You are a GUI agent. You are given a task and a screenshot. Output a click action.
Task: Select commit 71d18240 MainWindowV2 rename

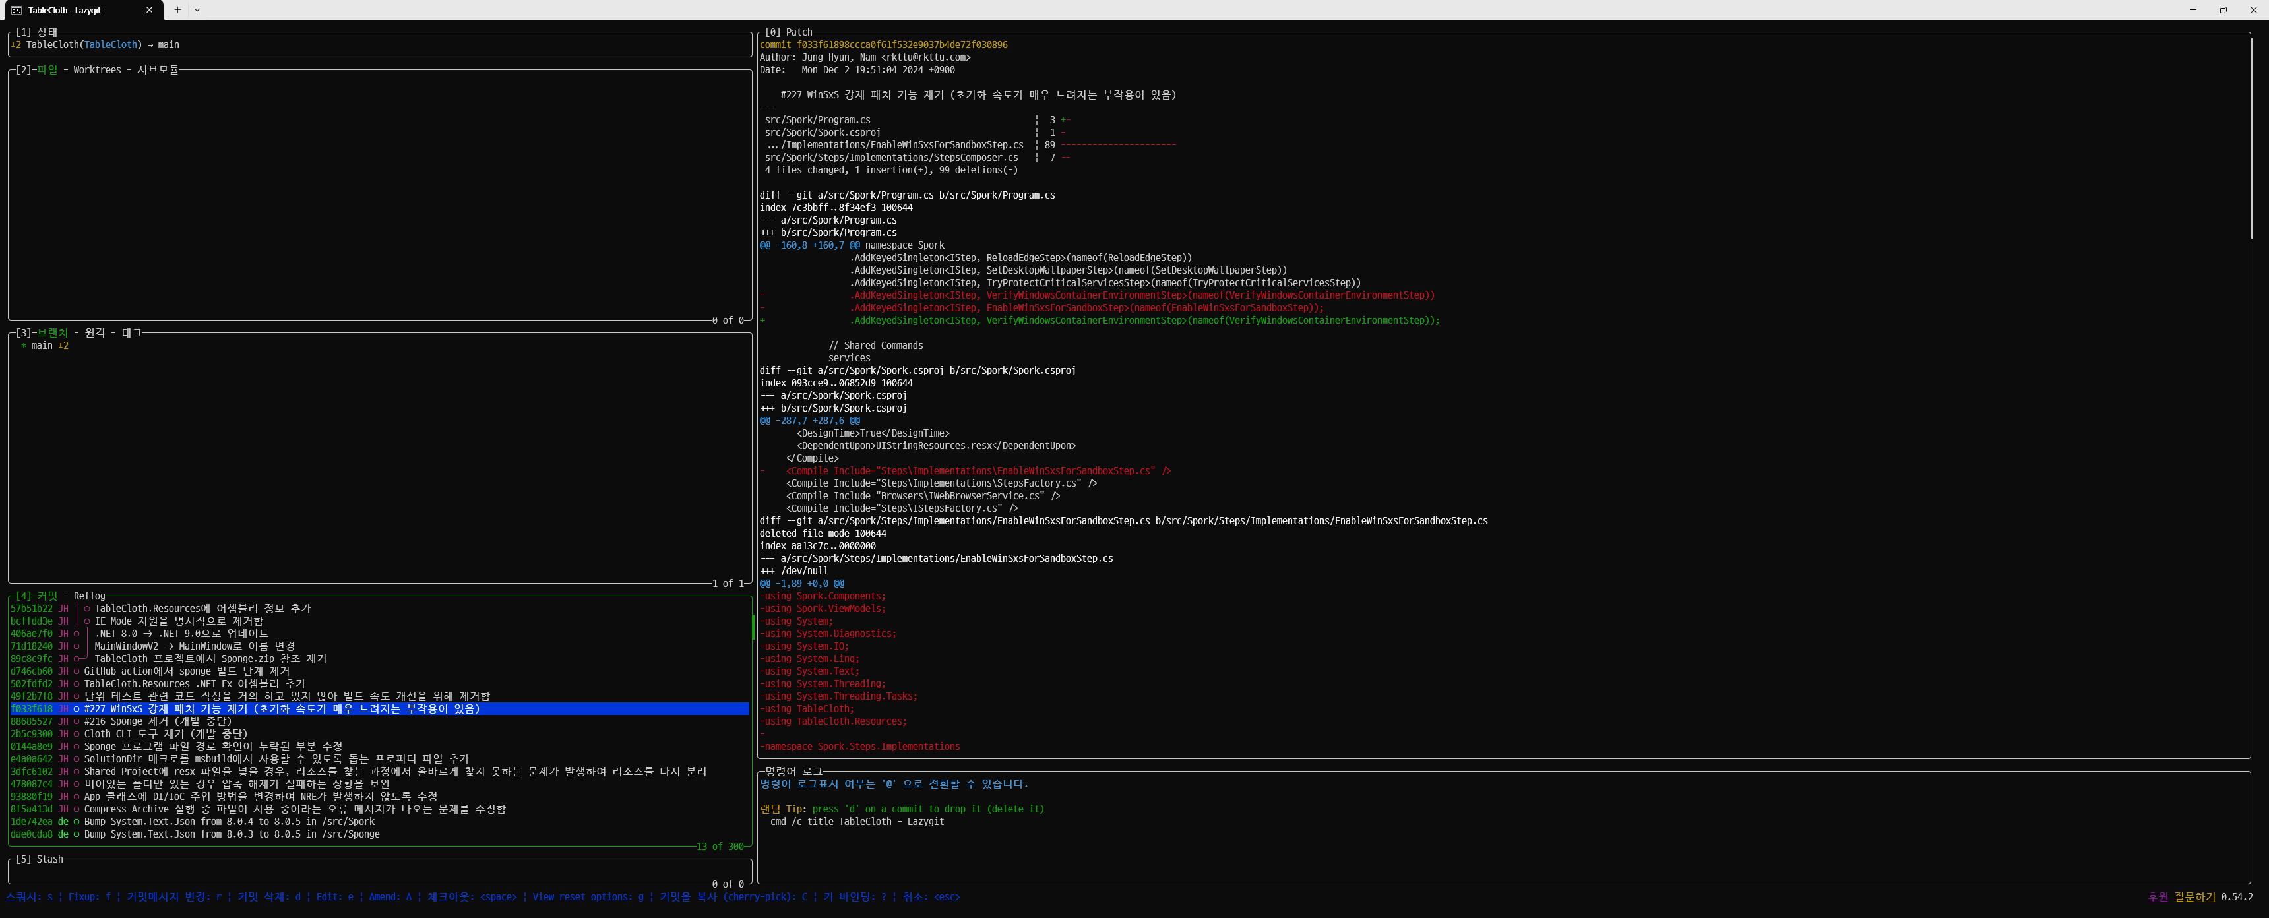click(x=380, y=646)
